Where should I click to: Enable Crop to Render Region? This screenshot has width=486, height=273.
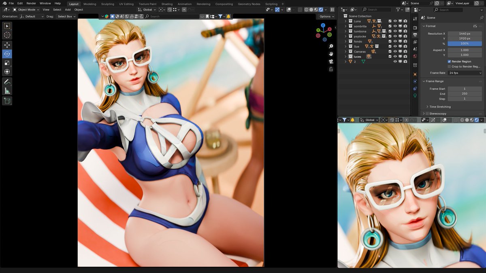click(449, 66)
